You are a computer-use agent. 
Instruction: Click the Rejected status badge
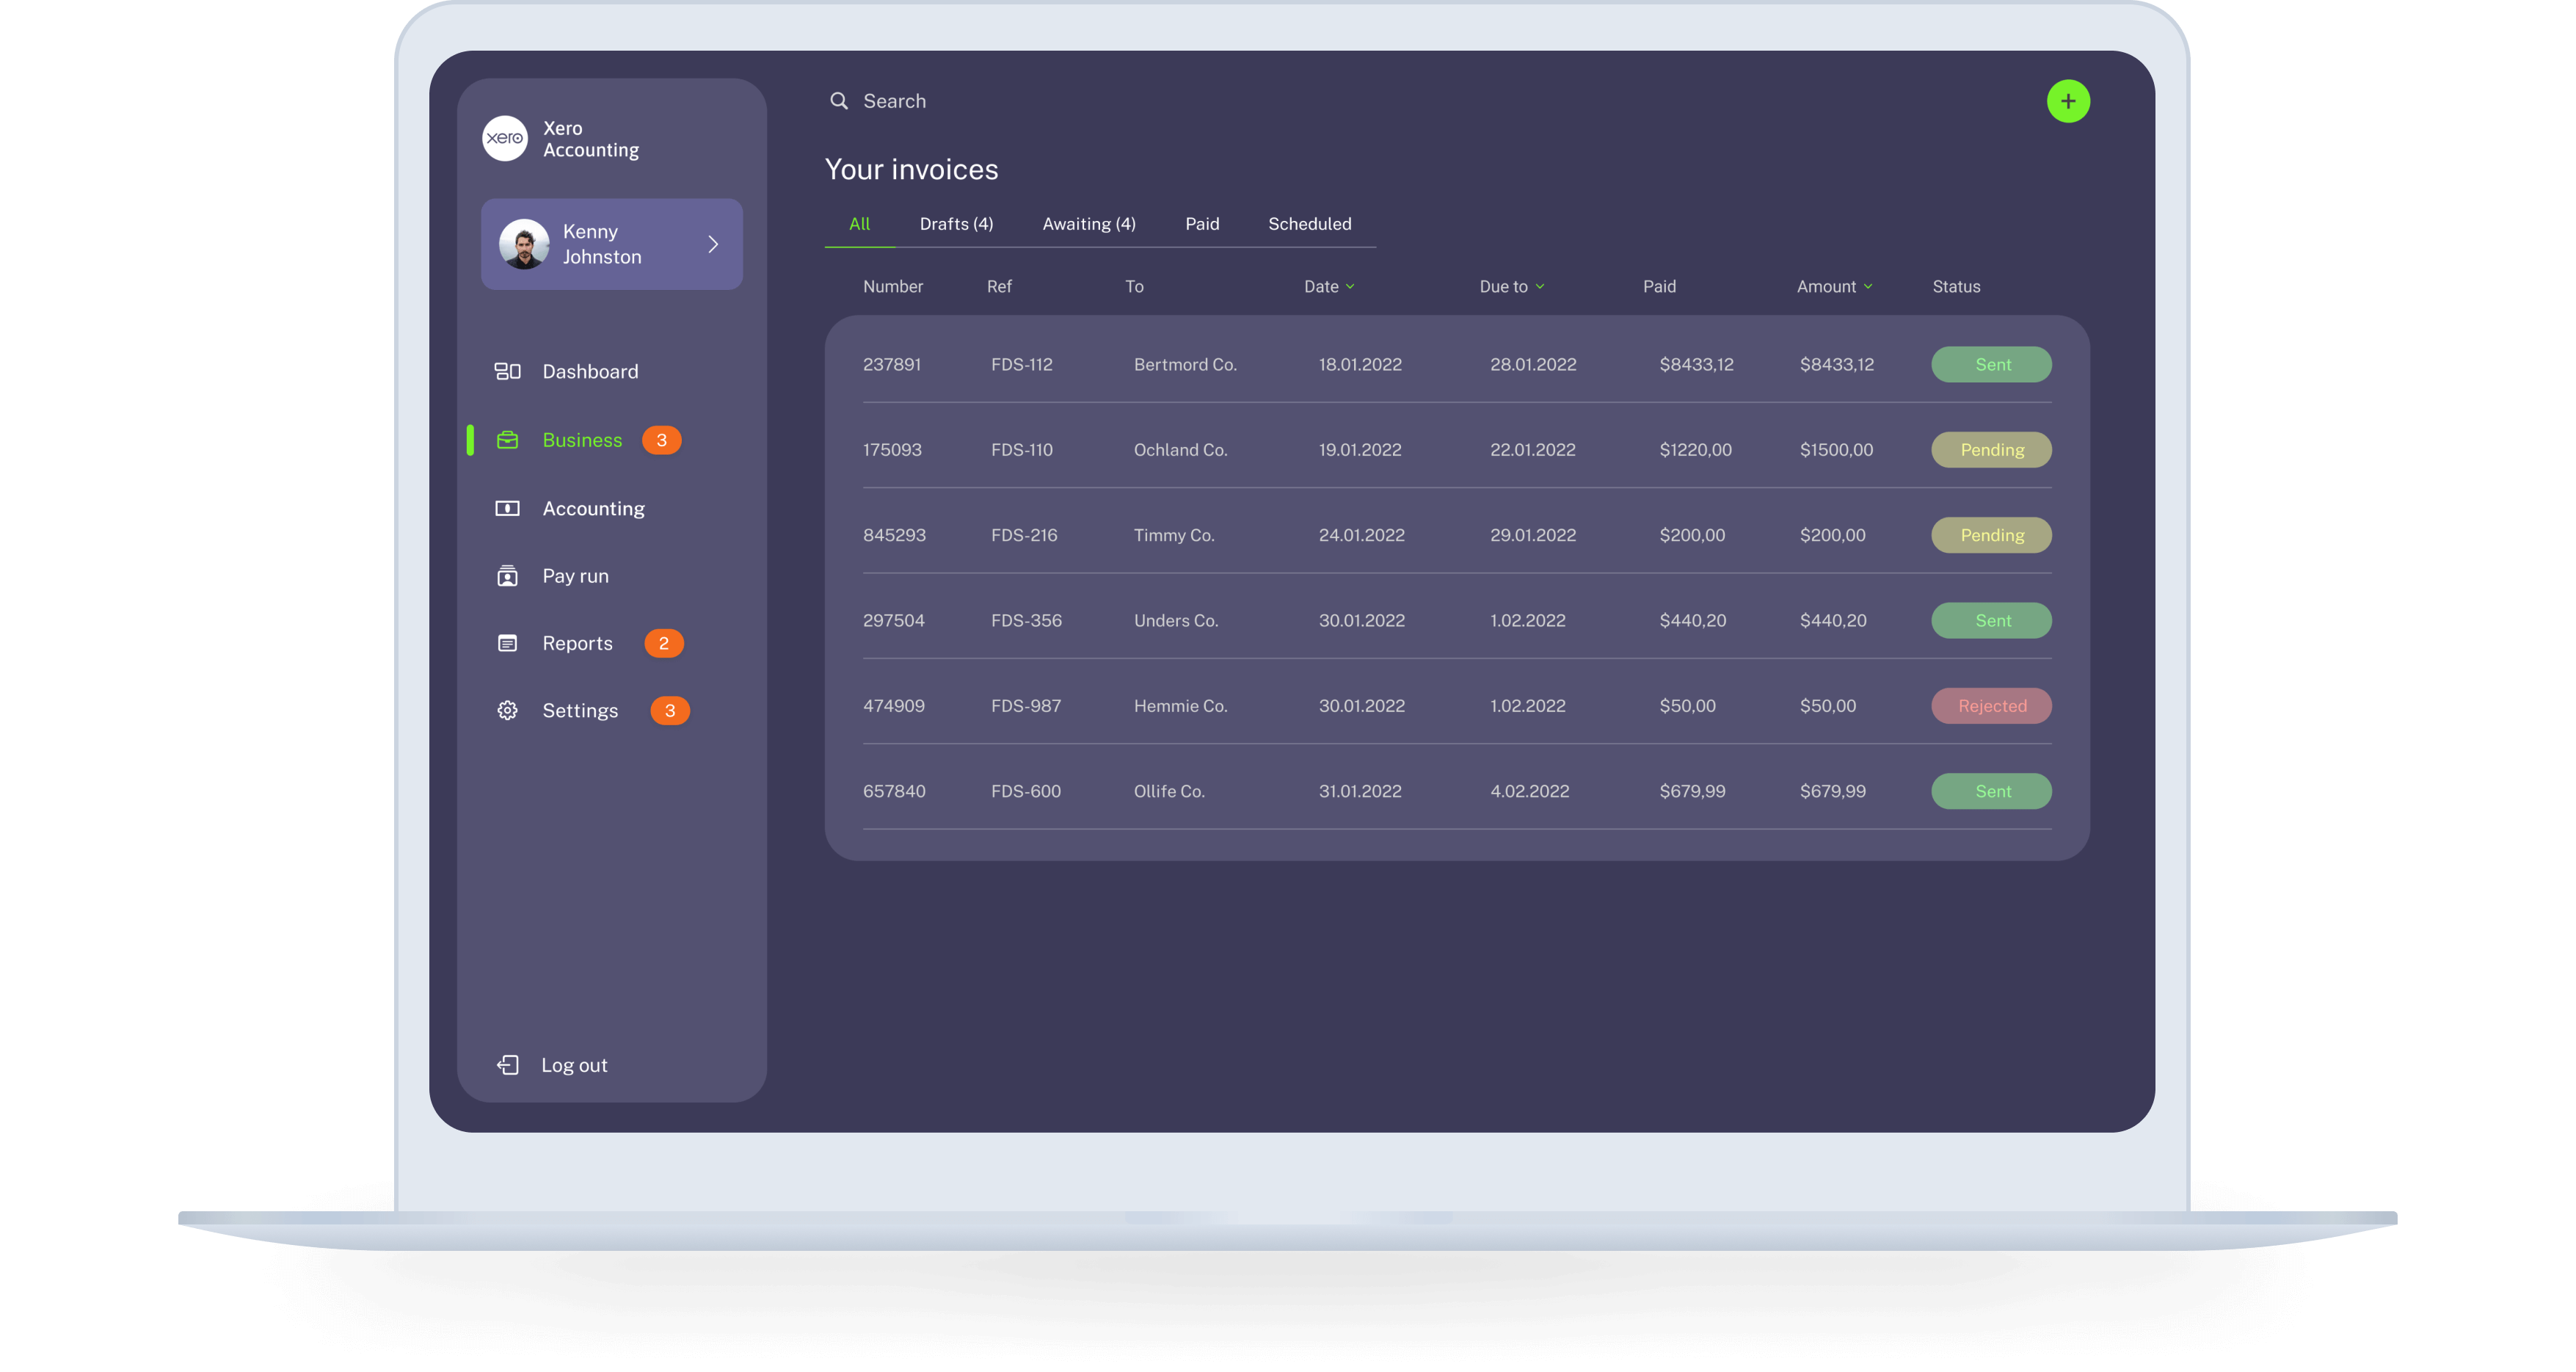coord(1991,706)
